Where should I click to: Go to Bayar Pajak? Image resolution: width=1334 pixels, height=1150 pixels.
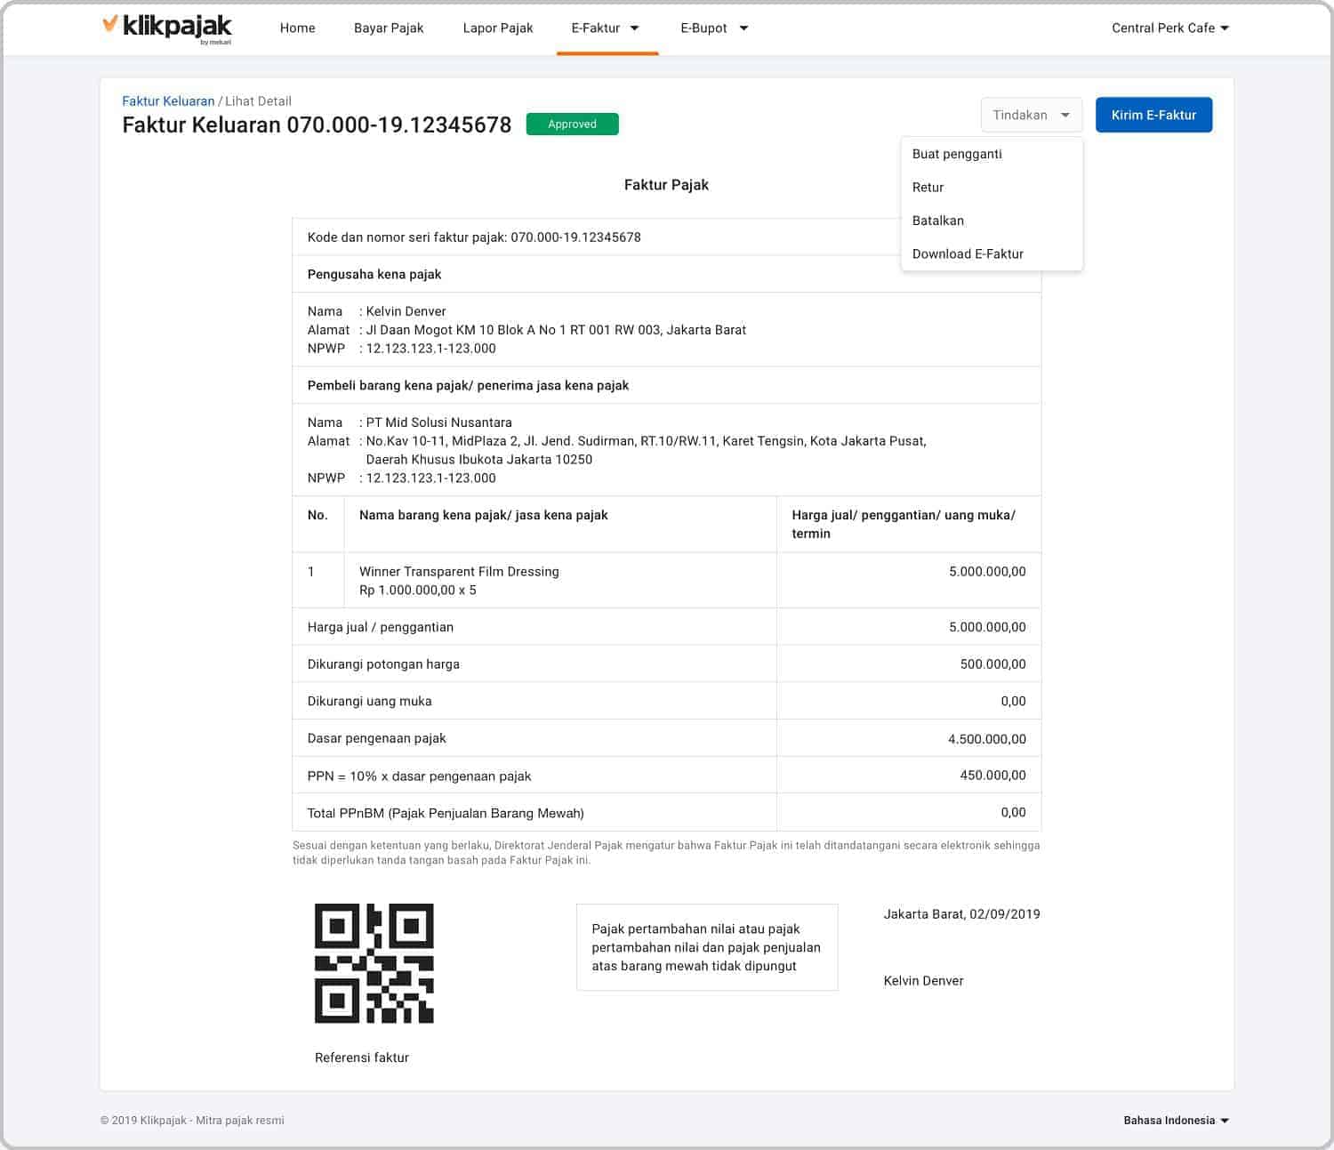point(389,28)
